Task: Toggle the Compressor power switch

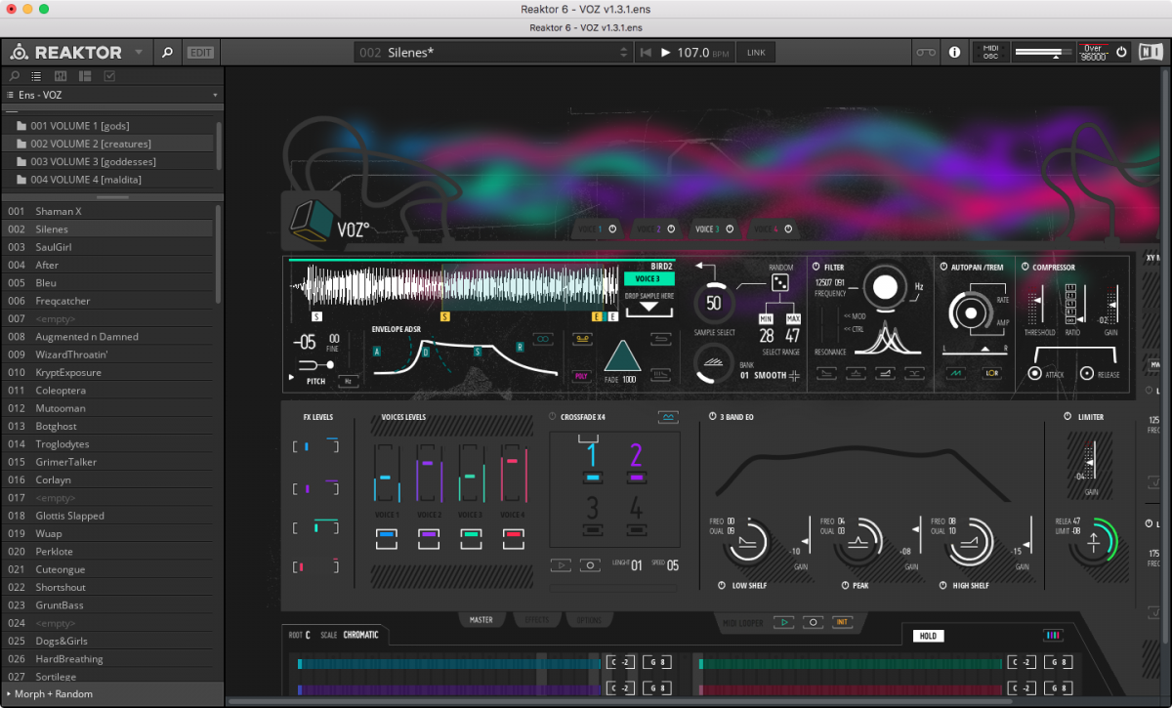Action: coord(1025,267)
